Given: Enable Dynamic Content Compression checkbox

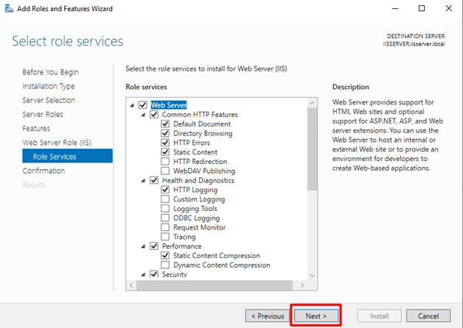Looking at the screenshot, I should pyautogui.click(x=165, y=265).
